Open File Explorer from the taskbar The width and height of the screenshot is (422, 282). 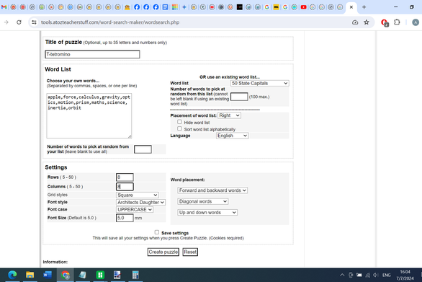point(30,275)
